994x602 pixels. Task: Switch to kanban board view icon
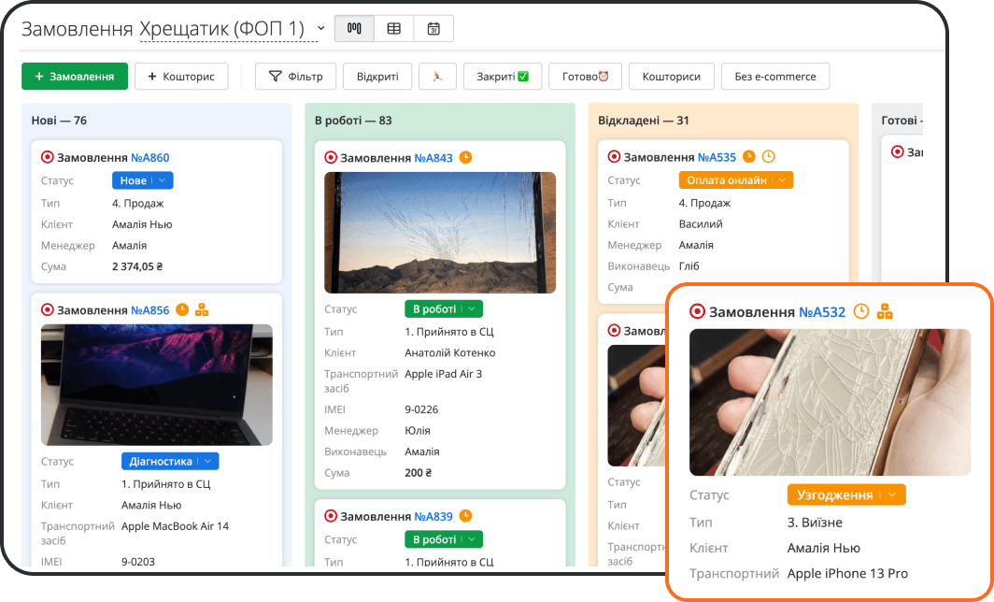[x=354, y=29]
